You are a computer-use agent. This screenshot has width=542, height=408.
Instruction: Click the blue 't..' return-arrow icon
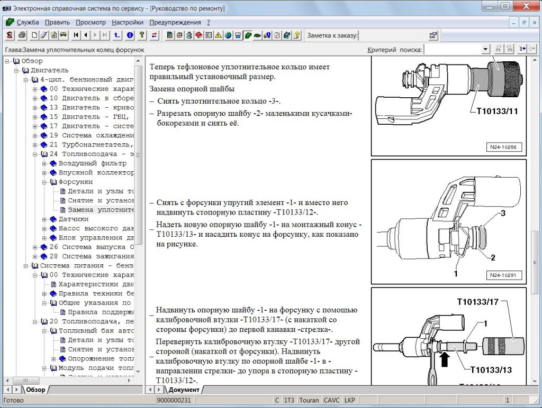click(118, 35)
